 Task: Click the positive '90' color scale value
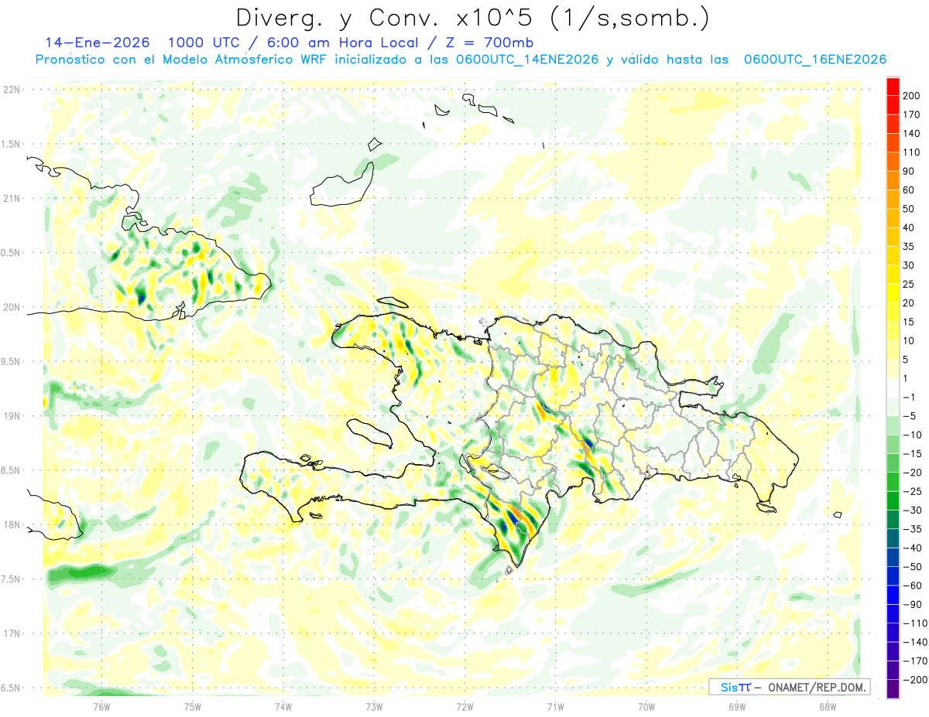909,171
